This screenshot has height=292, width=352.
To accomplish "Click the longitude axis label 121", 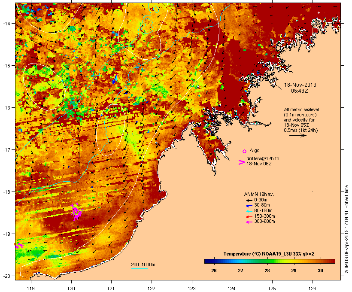I will coord(111,289).
